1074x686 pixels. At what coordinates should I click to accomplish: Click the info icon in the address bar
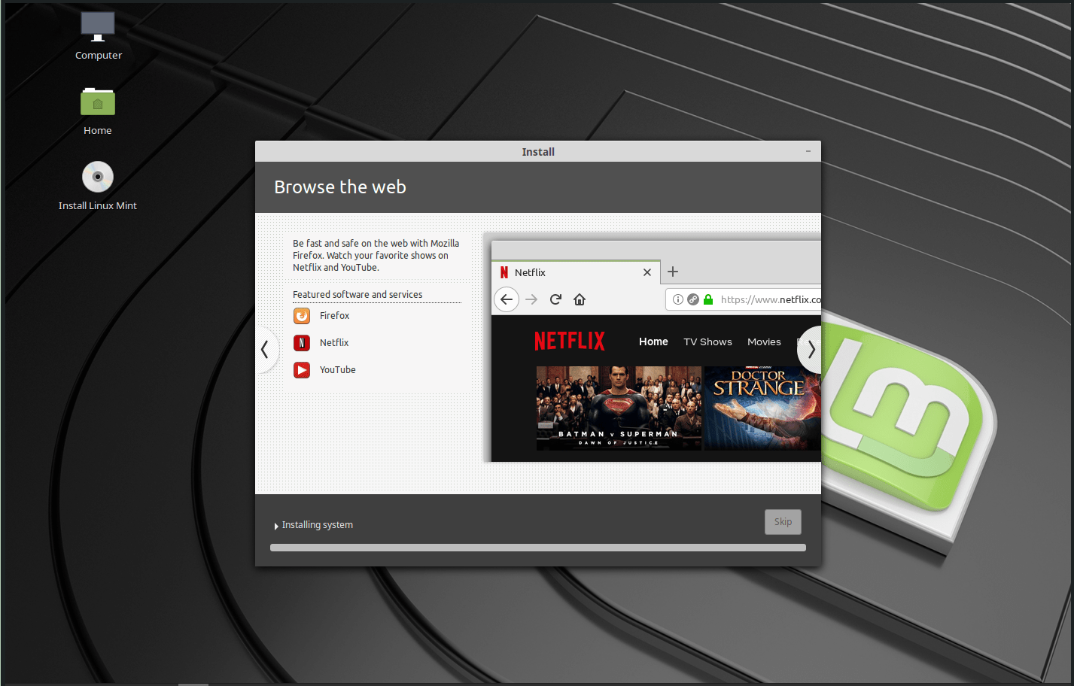(678, 299)
